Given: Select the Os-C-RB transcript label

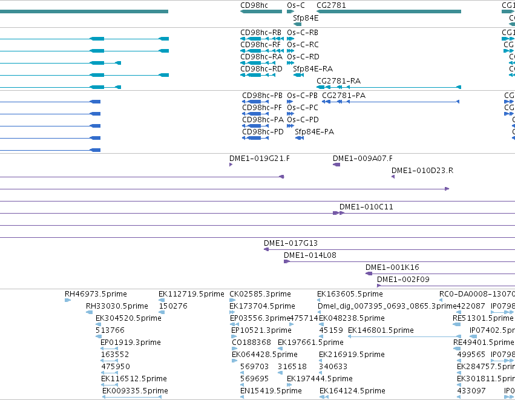Looking at the screenshot, I should click(303, 33).
